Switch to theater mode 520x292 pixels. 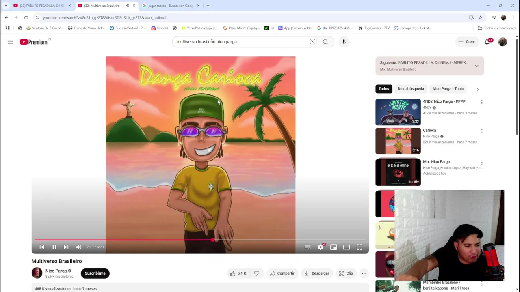(347, 247)
